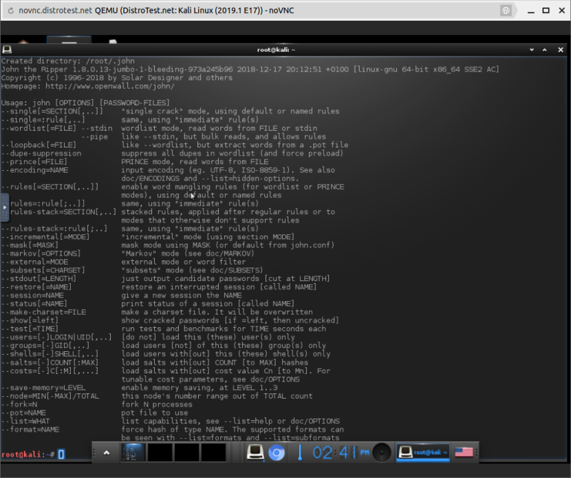
Task: Click the '--mask[=MASK]' option text
Action: tap(30, 245)
